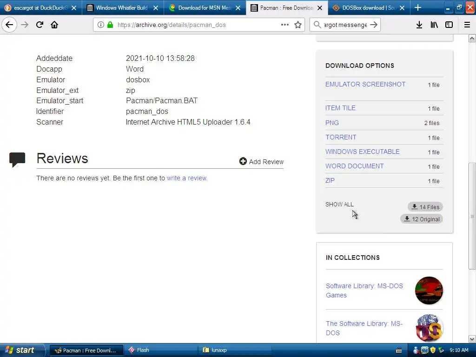Close the MSN Messenger download tab

pyautogui.click(x=238, y=8)
